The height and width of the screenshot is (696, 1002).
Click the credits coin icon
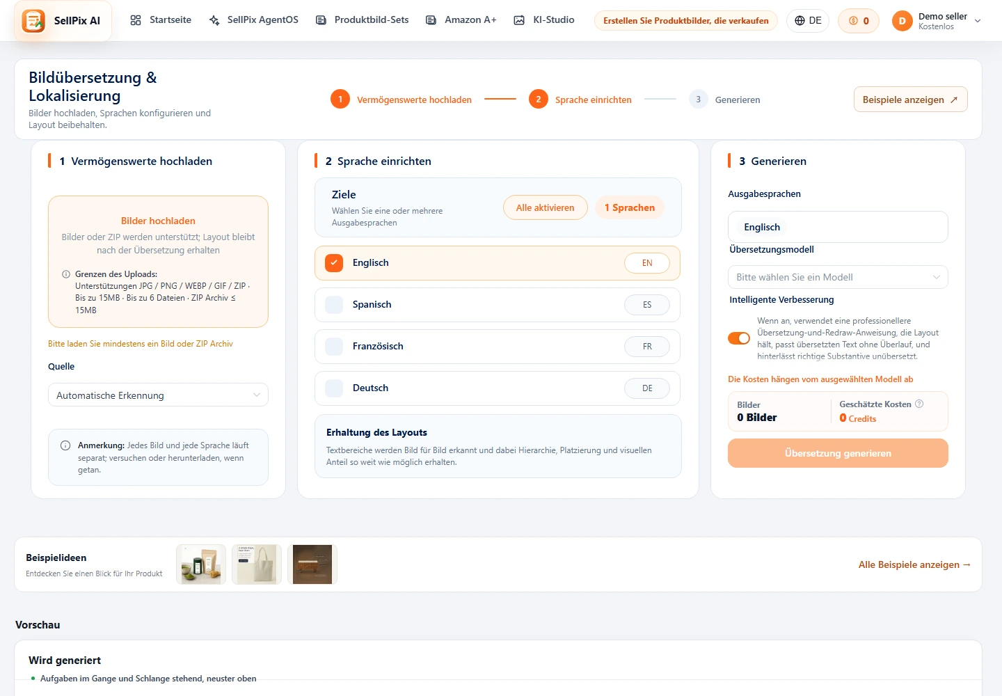[x=853, y=21]
